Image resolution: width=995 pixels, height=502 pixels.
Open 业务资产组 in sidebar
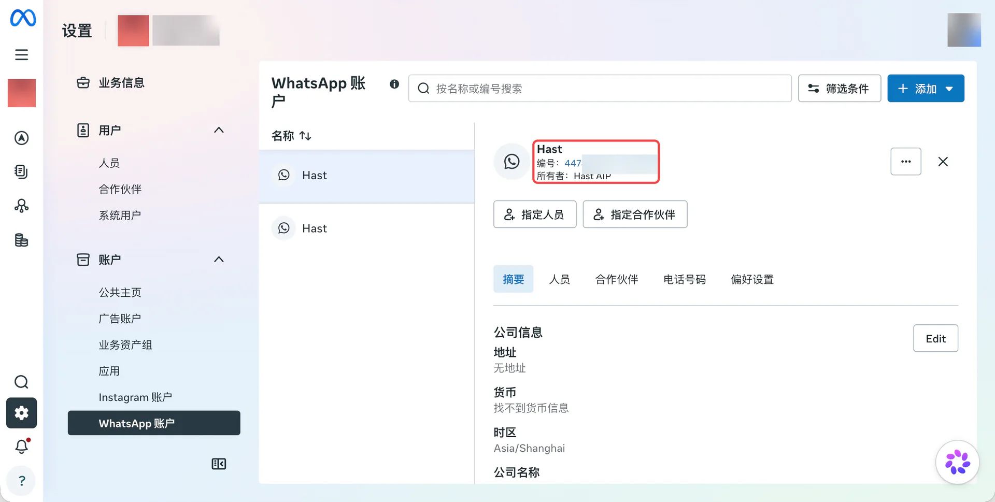tap(125, 345)
